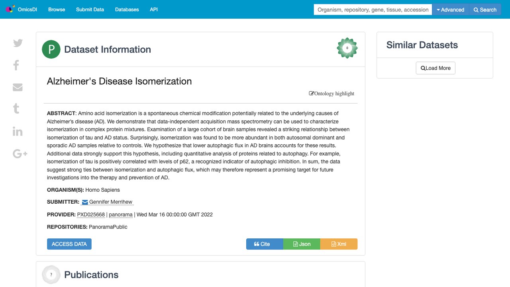Go to Databases in navigation
The width and height of the screenshot is (510, 287).
127,10
